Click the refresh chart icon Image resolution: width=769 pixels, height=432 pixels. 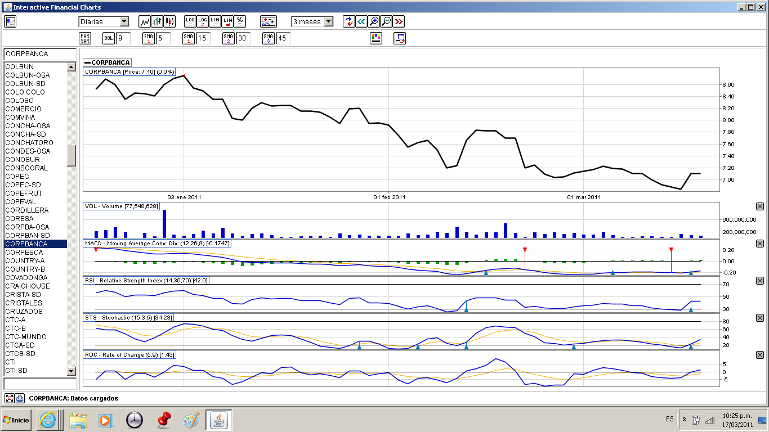pos(349,21)
